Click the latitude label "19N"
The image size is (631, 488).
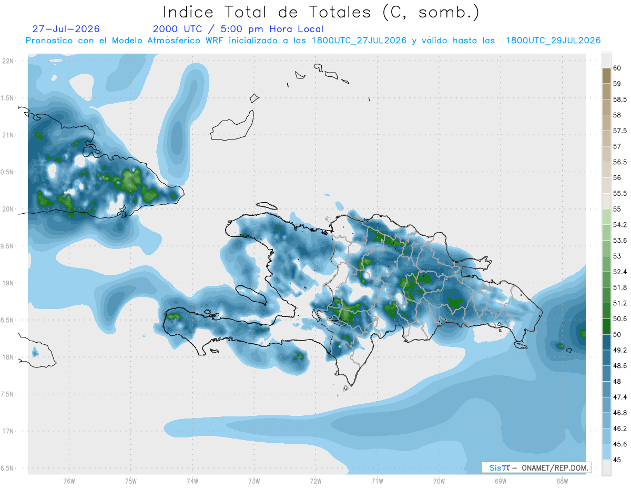click(8, 283)
